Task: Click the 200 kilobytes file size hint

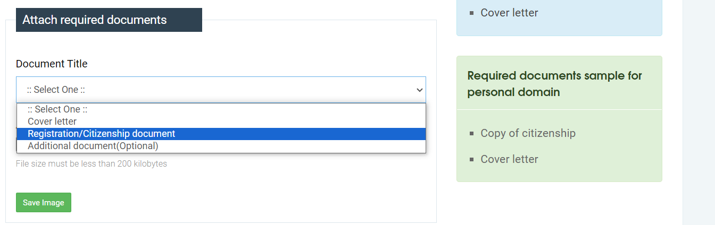Action: 92,164
